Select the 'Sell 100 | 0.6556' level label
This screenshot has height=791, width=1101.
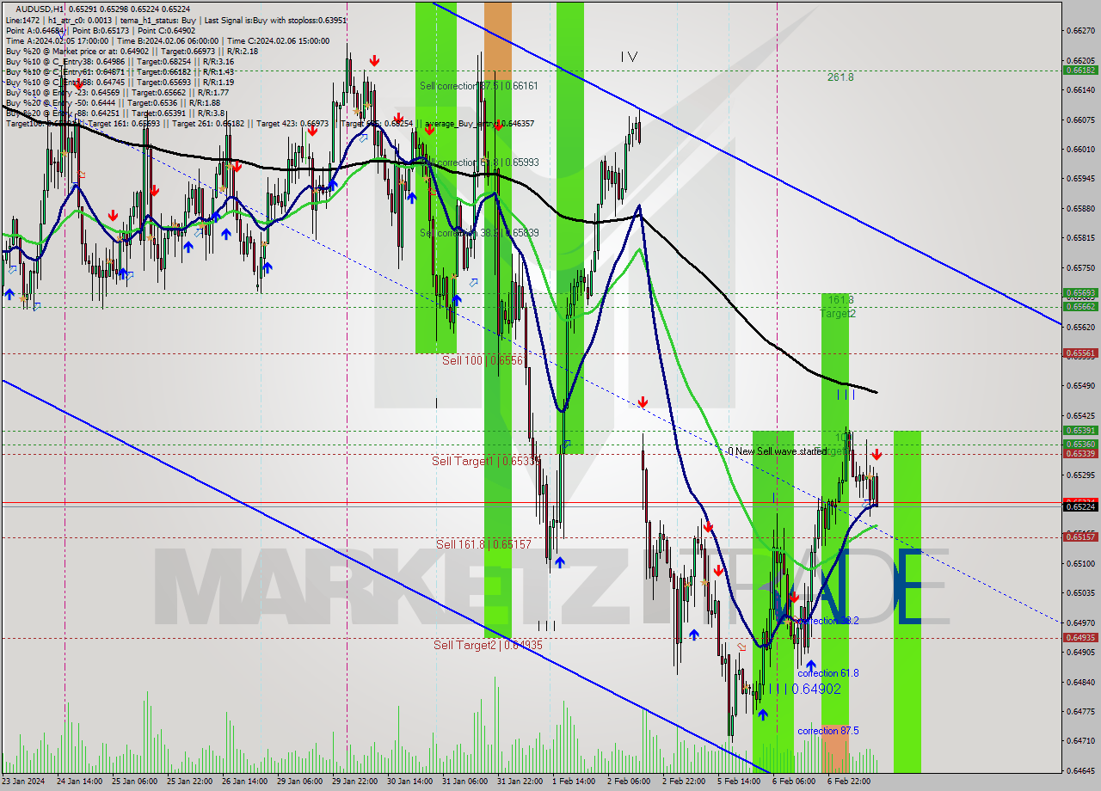tap(483, 360)
